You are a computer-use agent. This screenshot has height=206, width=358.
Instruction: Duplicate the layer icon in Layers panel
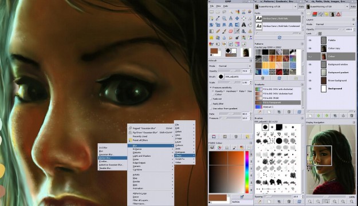335,116
